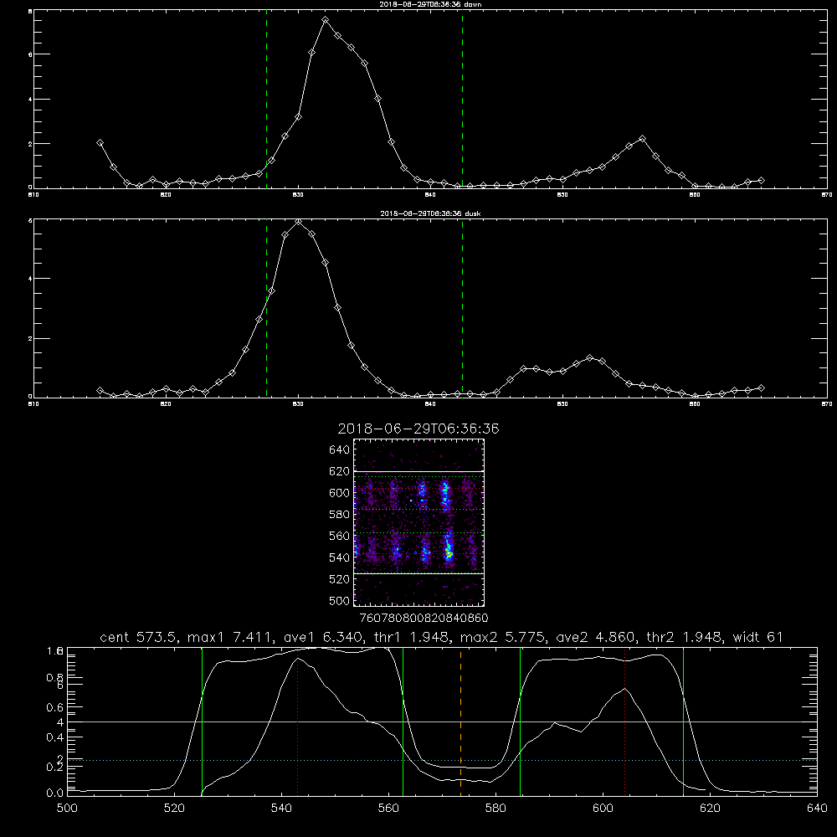Image resolution: width=837 pixels, height=837 pixels.
Task: Click the peak diamond of the dusk curve
Action: click(x=299, y=222)
